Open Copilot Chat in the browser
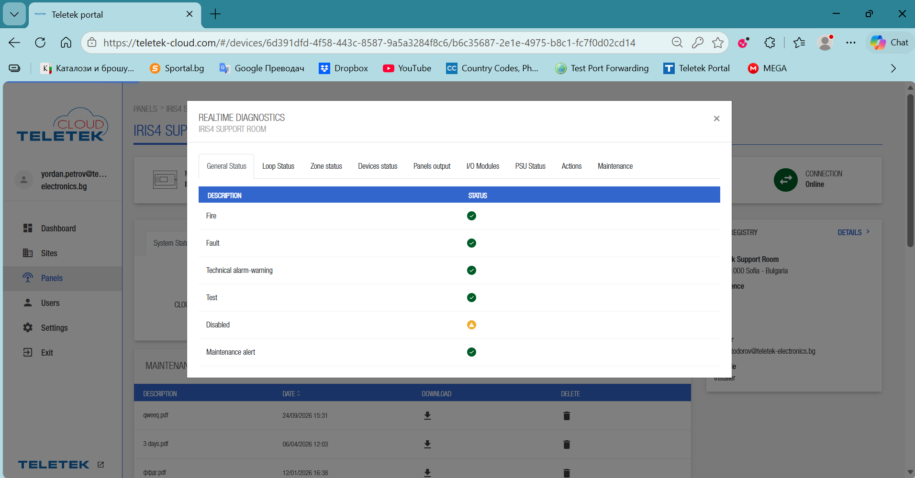The height and width of the screenshot is (478, 915). pyautogui.click(x=889, y=43)
